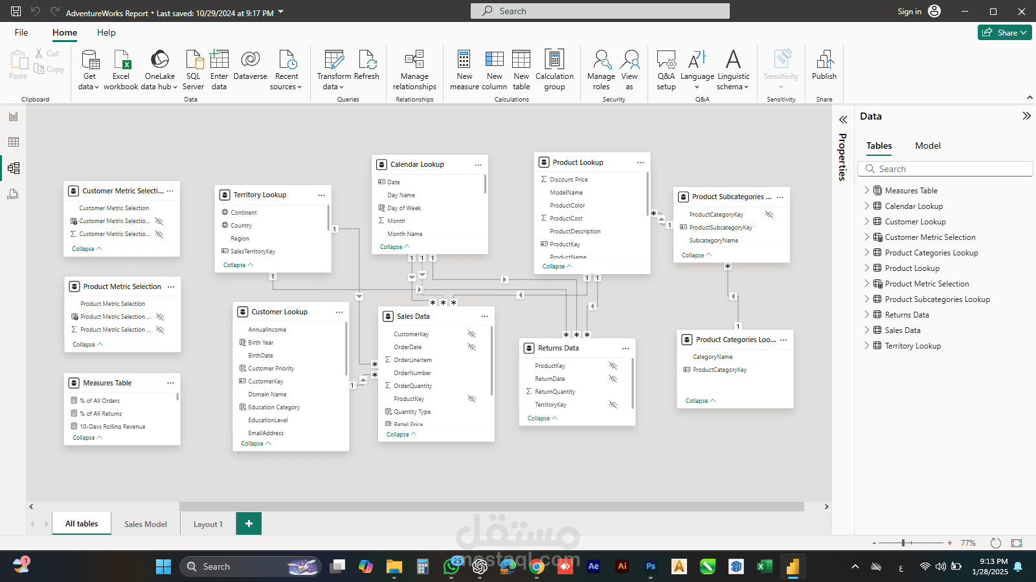Click the canvas horizontal scrollbar
This screenshot has height=582, width=1036.
click(491, 507)
